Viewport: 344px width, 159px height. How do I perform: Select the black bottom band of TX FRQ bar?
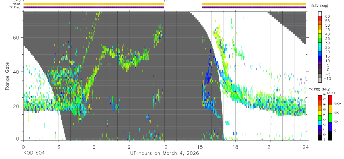point(320,137)
